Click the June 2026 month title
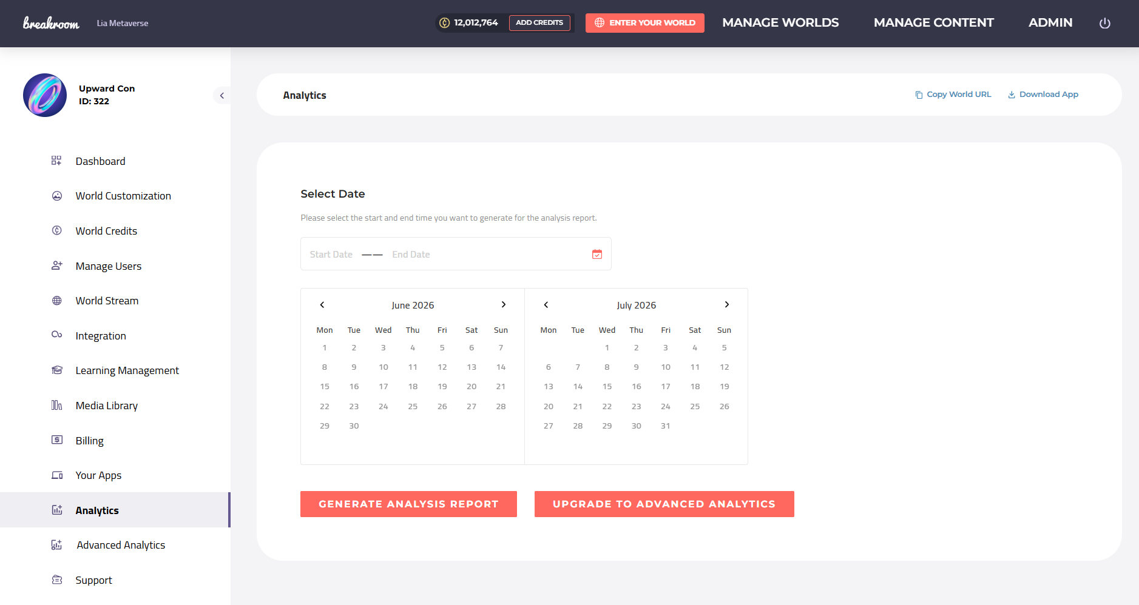 (413, 306)
